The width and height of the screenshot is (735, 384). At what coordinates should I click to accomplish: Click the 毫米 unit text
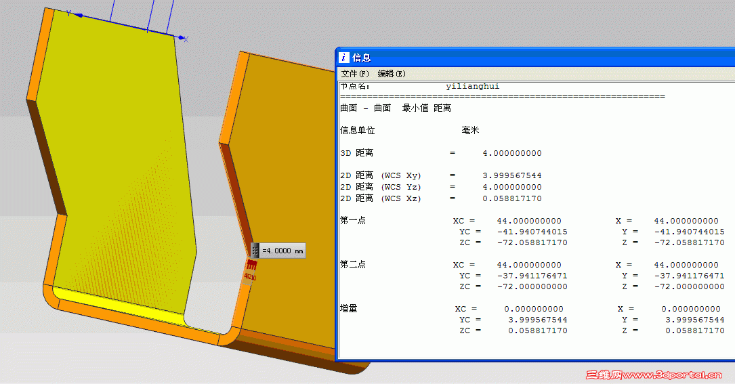470,130
